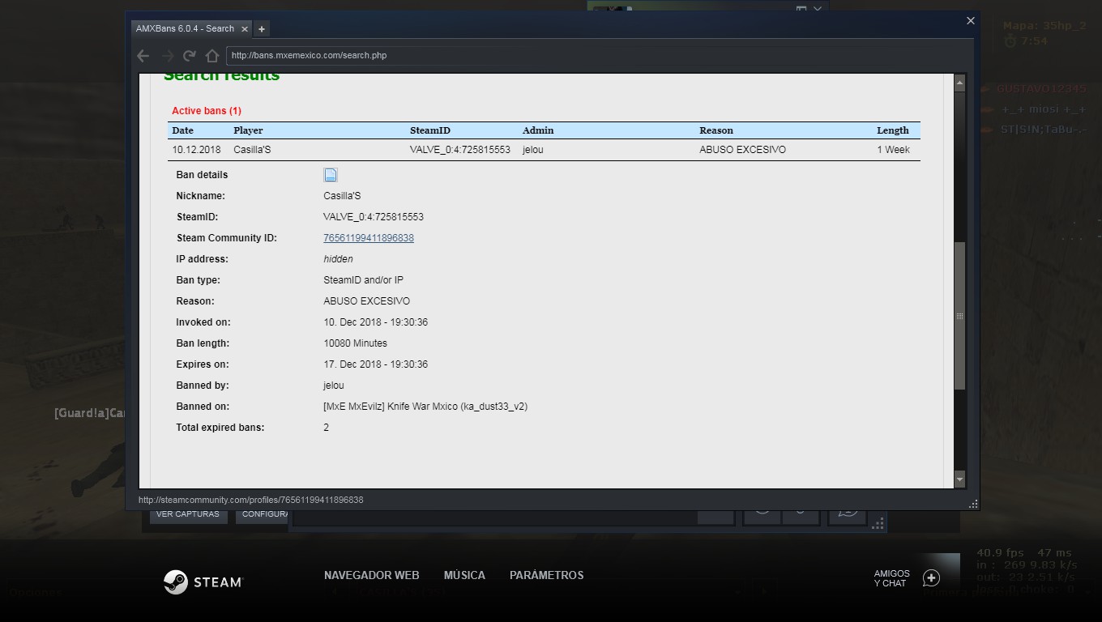1102x622 pixels.
Task: Click the Admin column header
Action: (538, 130)
